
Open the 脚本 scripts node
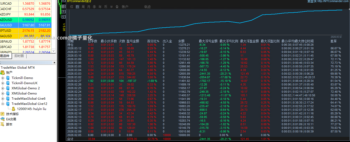[x=9, y=124]
